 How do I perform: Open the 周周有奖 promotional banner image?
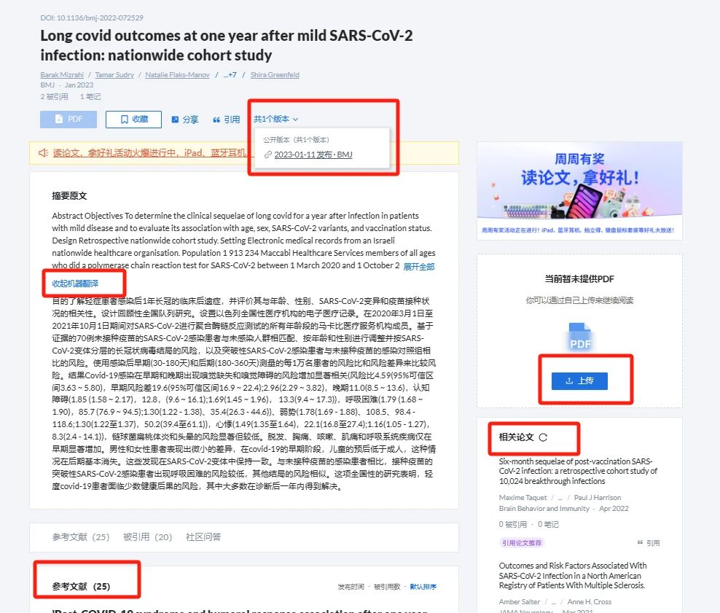pos(579,190)
